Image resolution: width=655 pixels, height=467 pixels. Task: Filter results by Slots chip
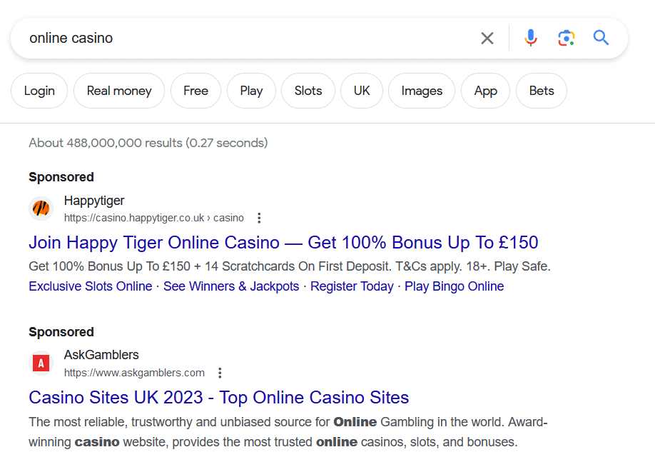point(308,91)
